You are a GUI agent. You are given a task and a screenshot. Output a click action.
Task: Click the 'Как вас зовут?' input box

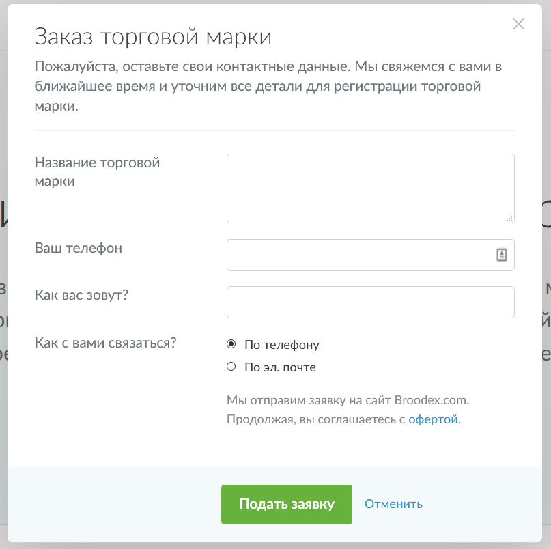370,302
